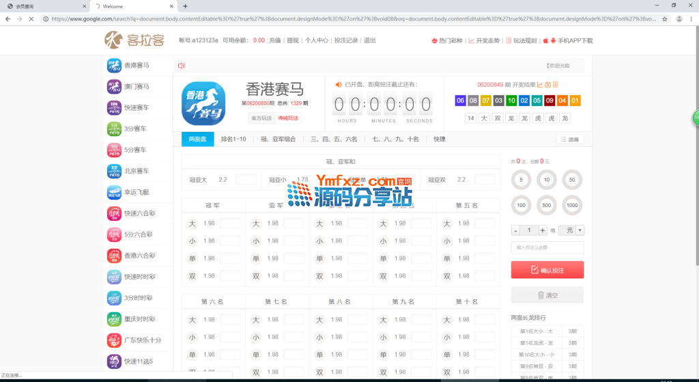Switch to 传统玩法 play mode
The width and height of the screenshot is (699, 382).
pyautogui.click(x=287, y=118)
